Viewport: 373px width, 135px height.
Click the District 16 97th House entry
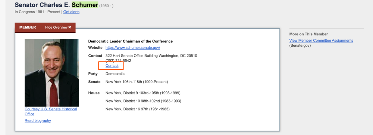tap(138, 109)
